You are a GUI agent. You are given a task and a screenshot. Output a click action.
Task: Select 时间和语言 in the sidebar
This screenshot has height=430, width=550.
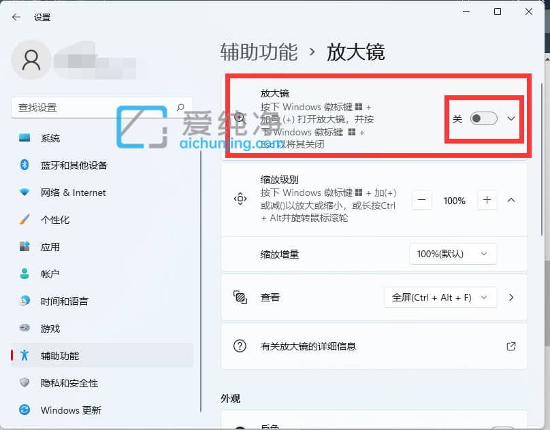(64, 301)
